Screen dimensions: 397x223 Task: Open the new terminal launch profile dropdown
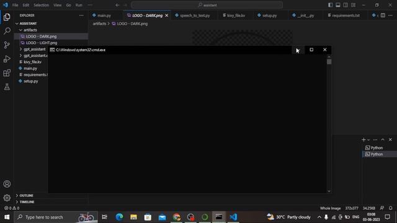(x=368, y=140)
